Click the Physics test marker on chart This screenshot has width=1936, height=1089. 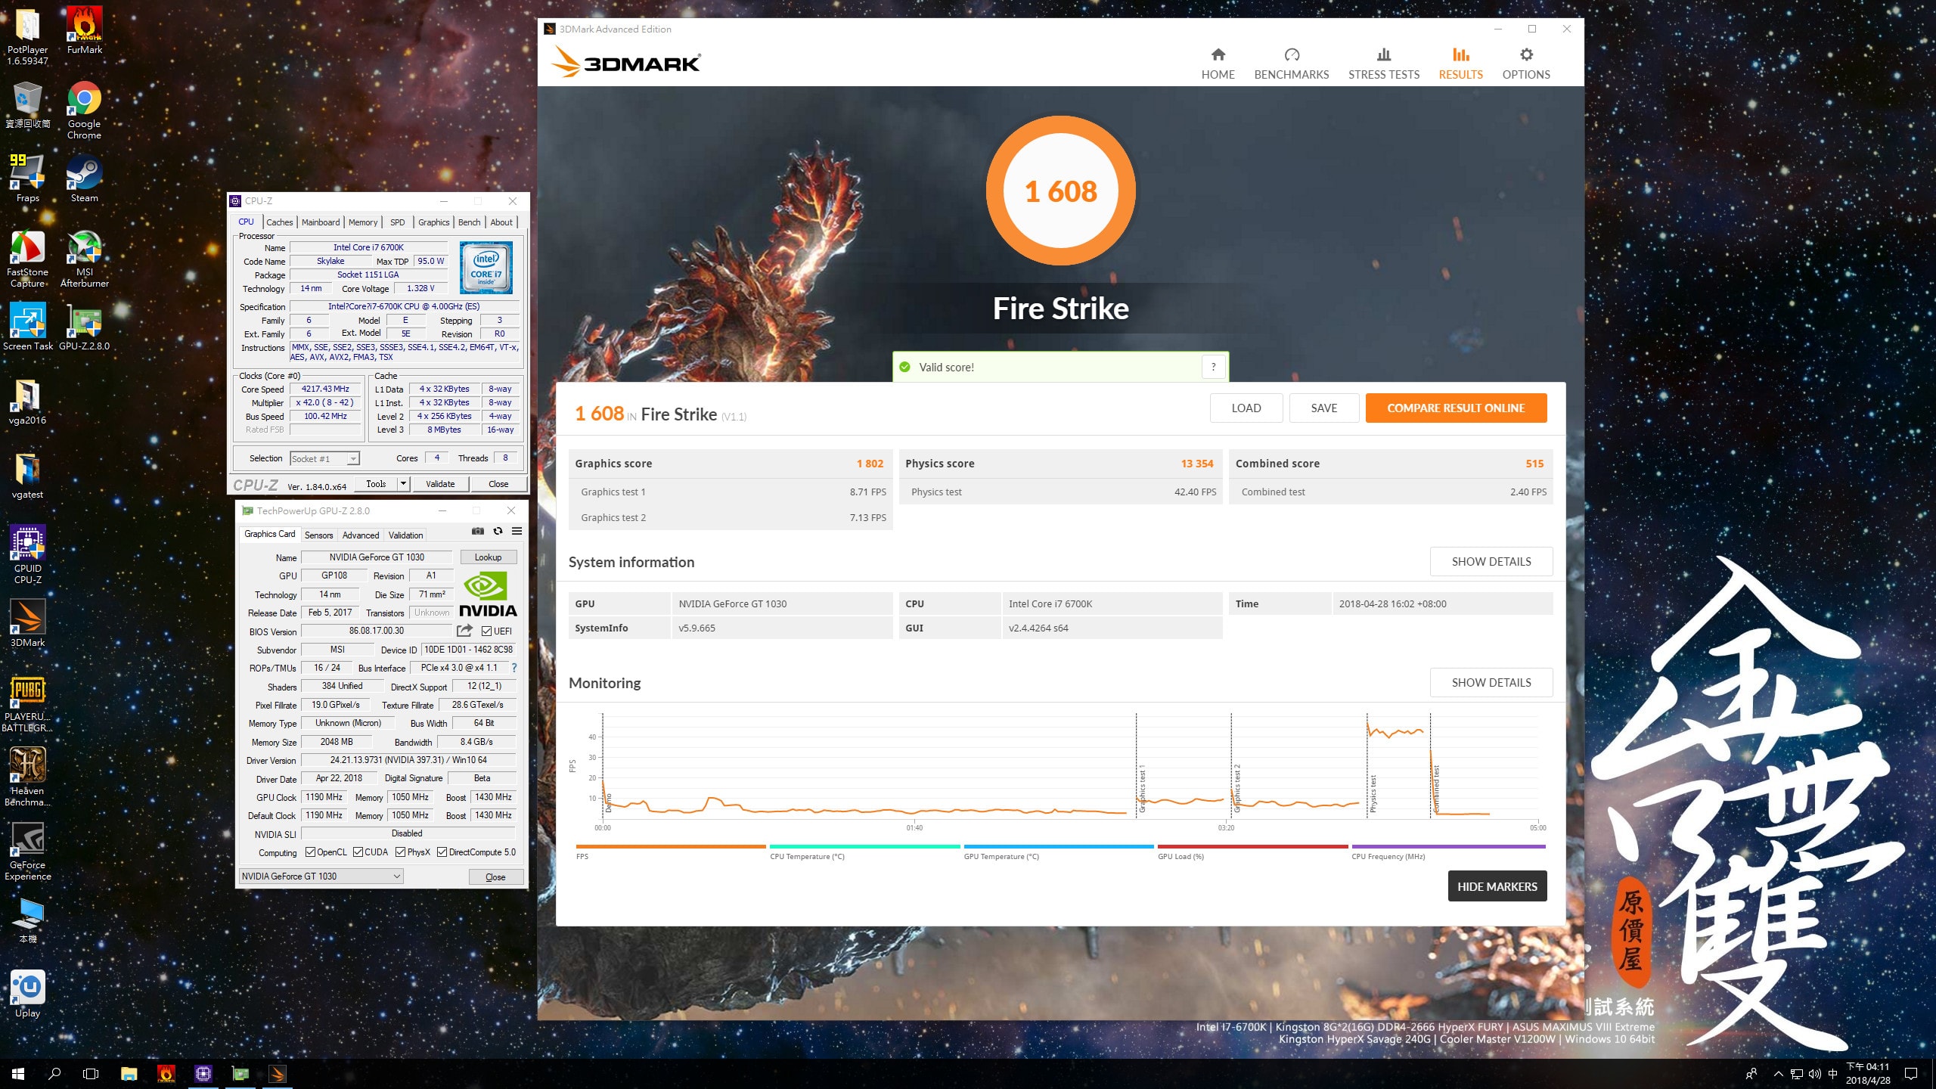point(1373,794)
